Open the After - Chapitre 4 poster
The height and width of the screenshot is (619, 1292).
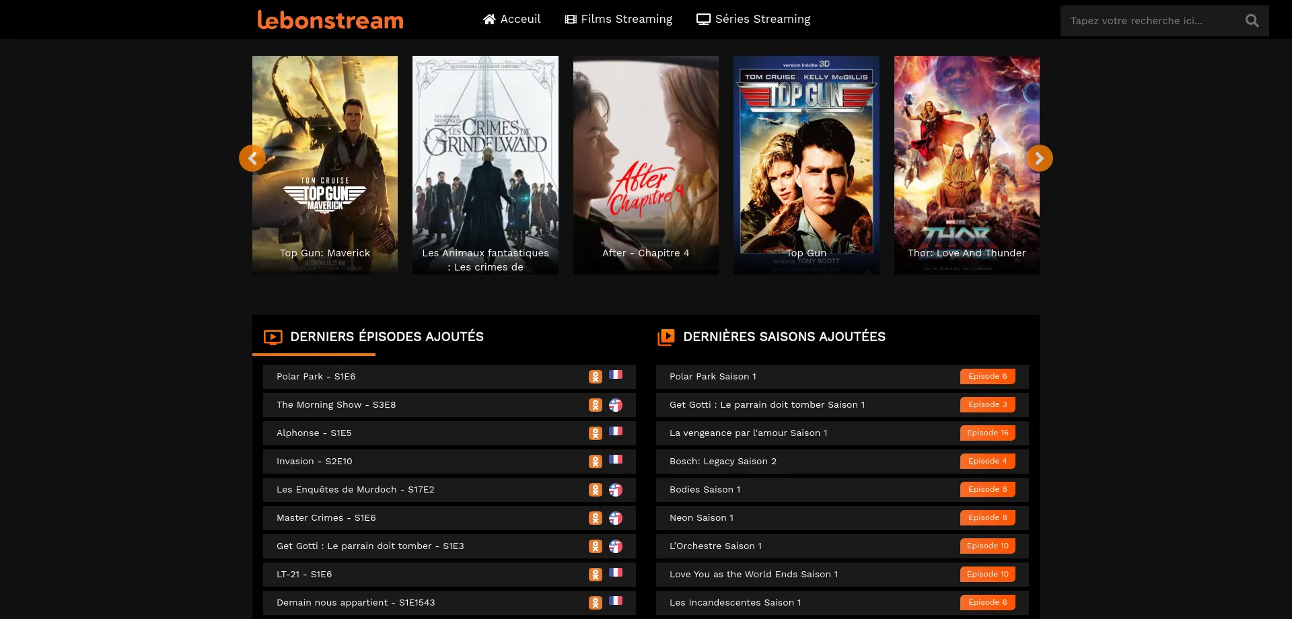point(646,165)
